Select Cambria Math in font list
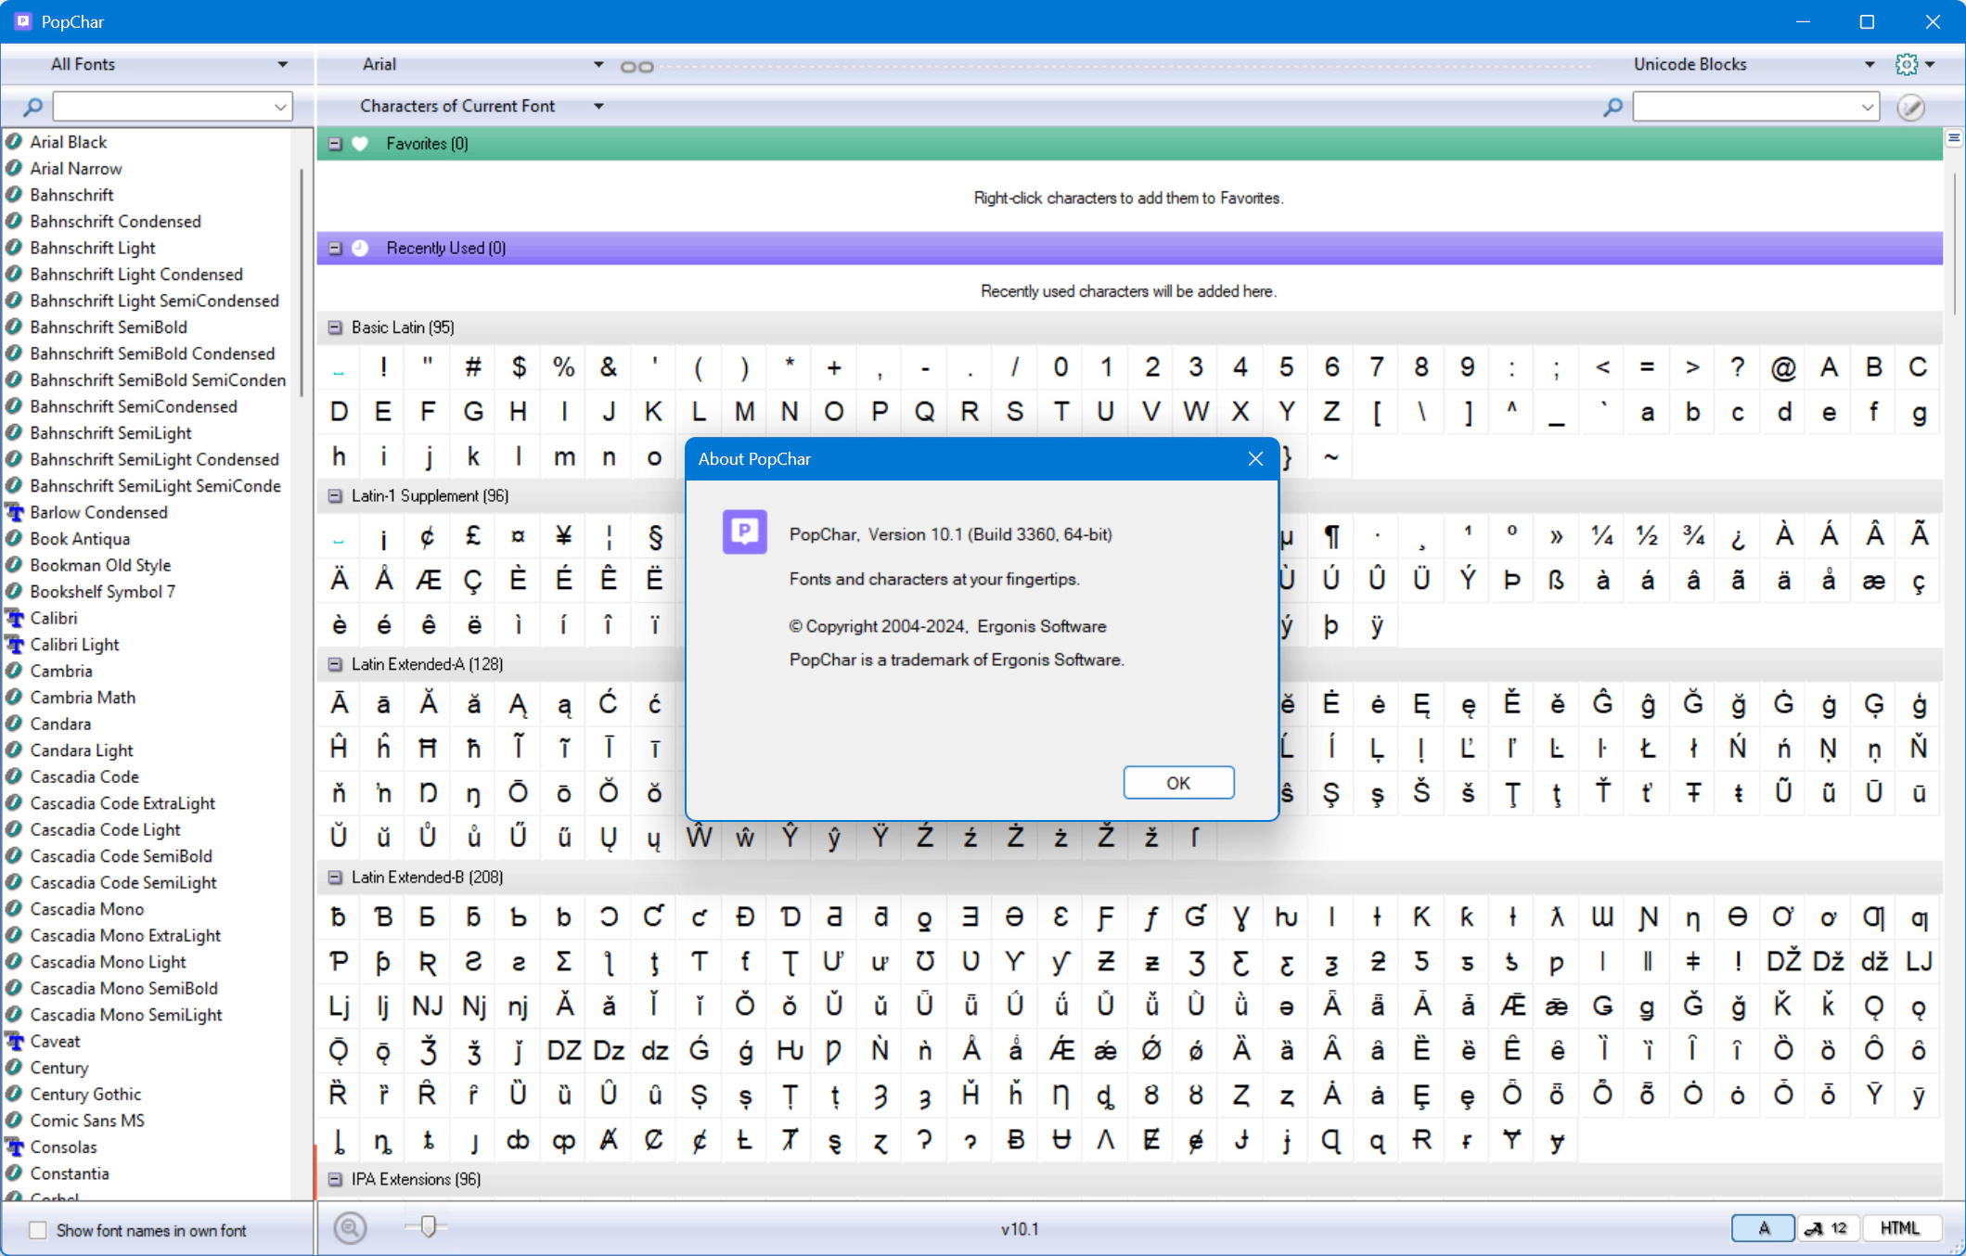 tap(83, 697)
